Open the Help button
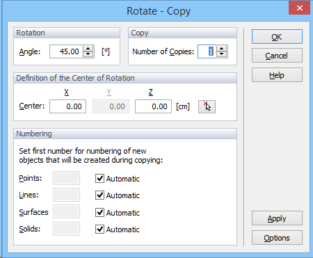The image size is (313, 258). (277, 75)
